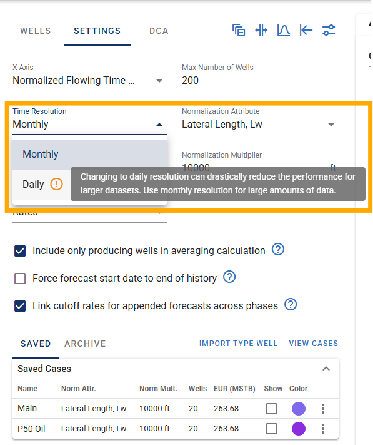Viewport: 373px width, 445px height.
Task: Click the distribution curve icon
Action: (x=283, y=30)
